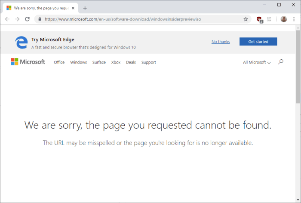Open the uBlock shield extension icon

tap(260, 19)
